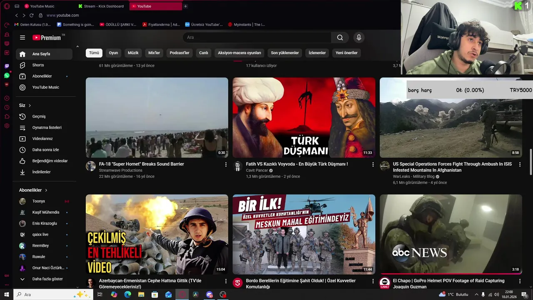Play the Türk Düşmanı thumbnail video
The image size is (533, 300).
304,117
